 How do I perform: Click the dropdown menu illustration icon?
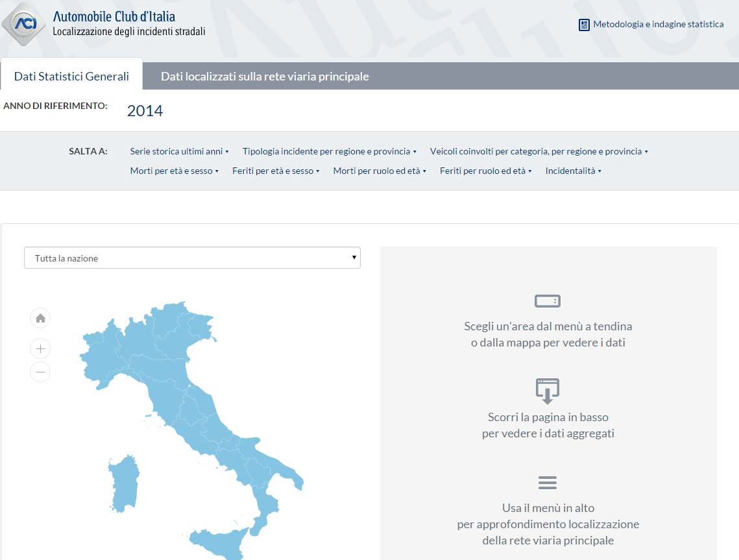pos(548,301)
